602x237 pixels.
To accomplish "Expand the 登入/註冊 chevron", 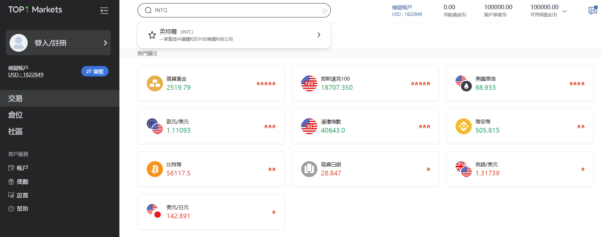I will (105, 43).
